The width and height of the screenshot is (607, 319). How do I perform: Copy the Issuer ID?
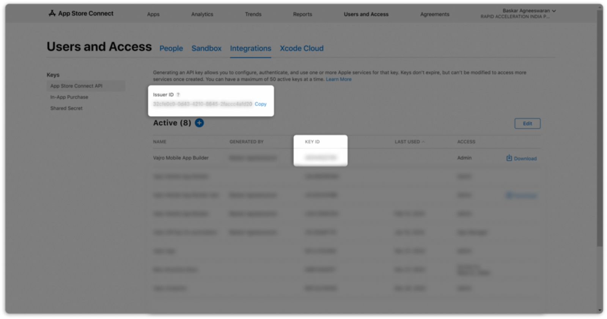(x=261, y=104)
